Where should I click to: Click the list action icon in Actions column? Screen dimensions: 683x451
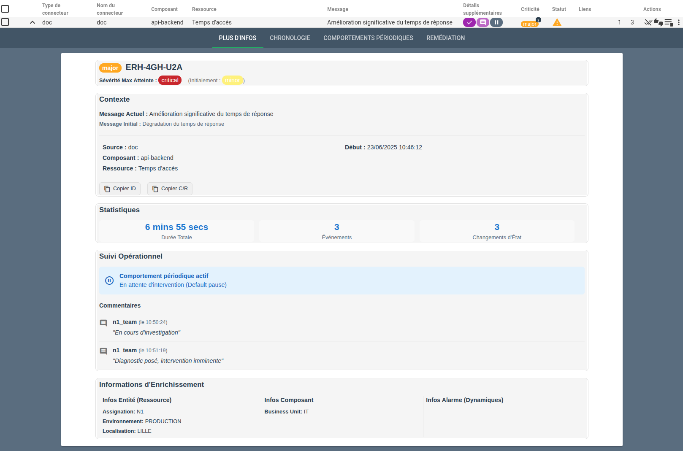pyautogui.click(x=669, y=22)
